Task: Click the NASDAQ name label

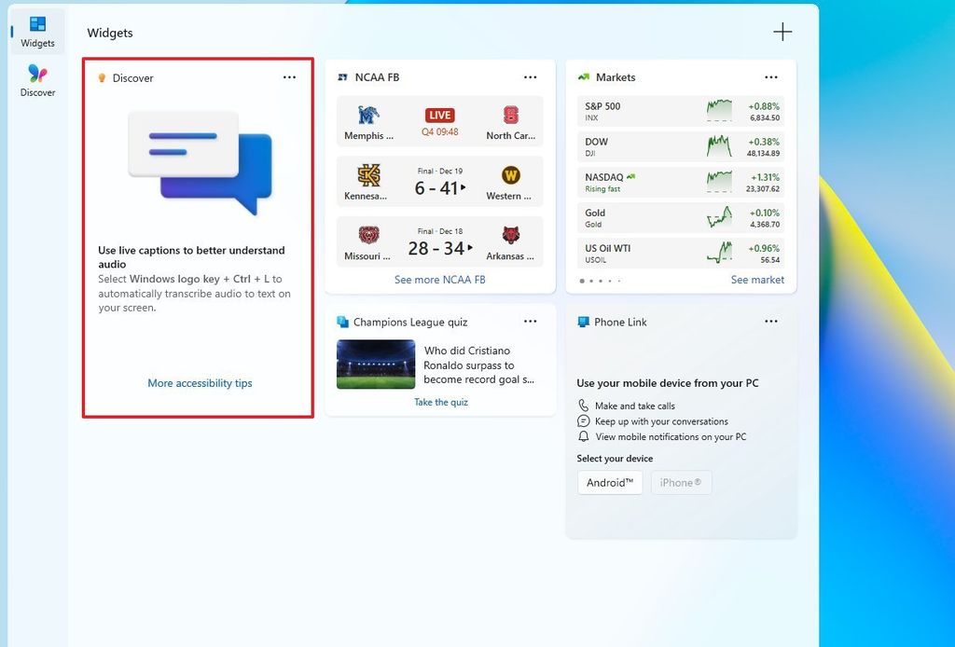Action: (604, 177)
